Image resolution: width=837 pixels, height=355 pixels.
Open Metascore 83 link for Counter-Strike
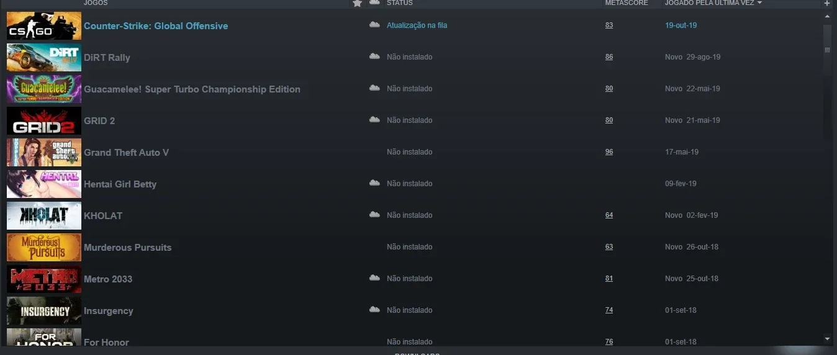[609, 25]
